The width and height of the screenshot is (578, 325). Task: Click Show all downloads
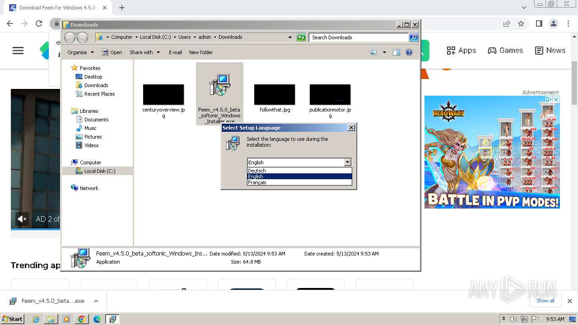(x=545, y=301)
